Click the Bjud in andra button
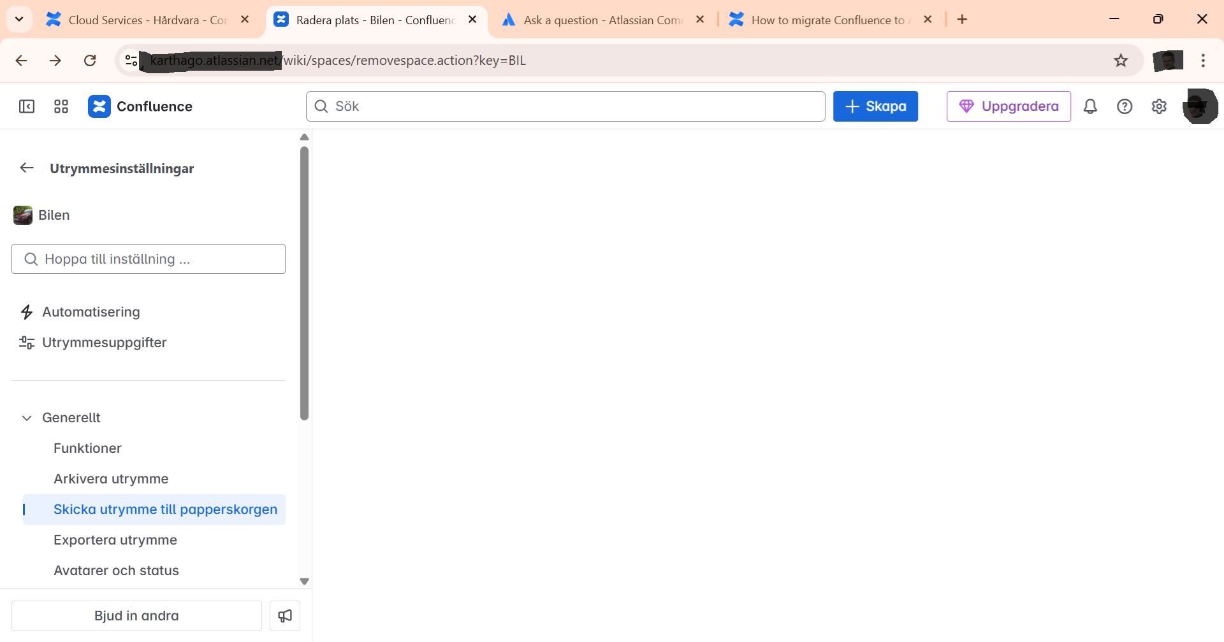 tap(136, 616)
